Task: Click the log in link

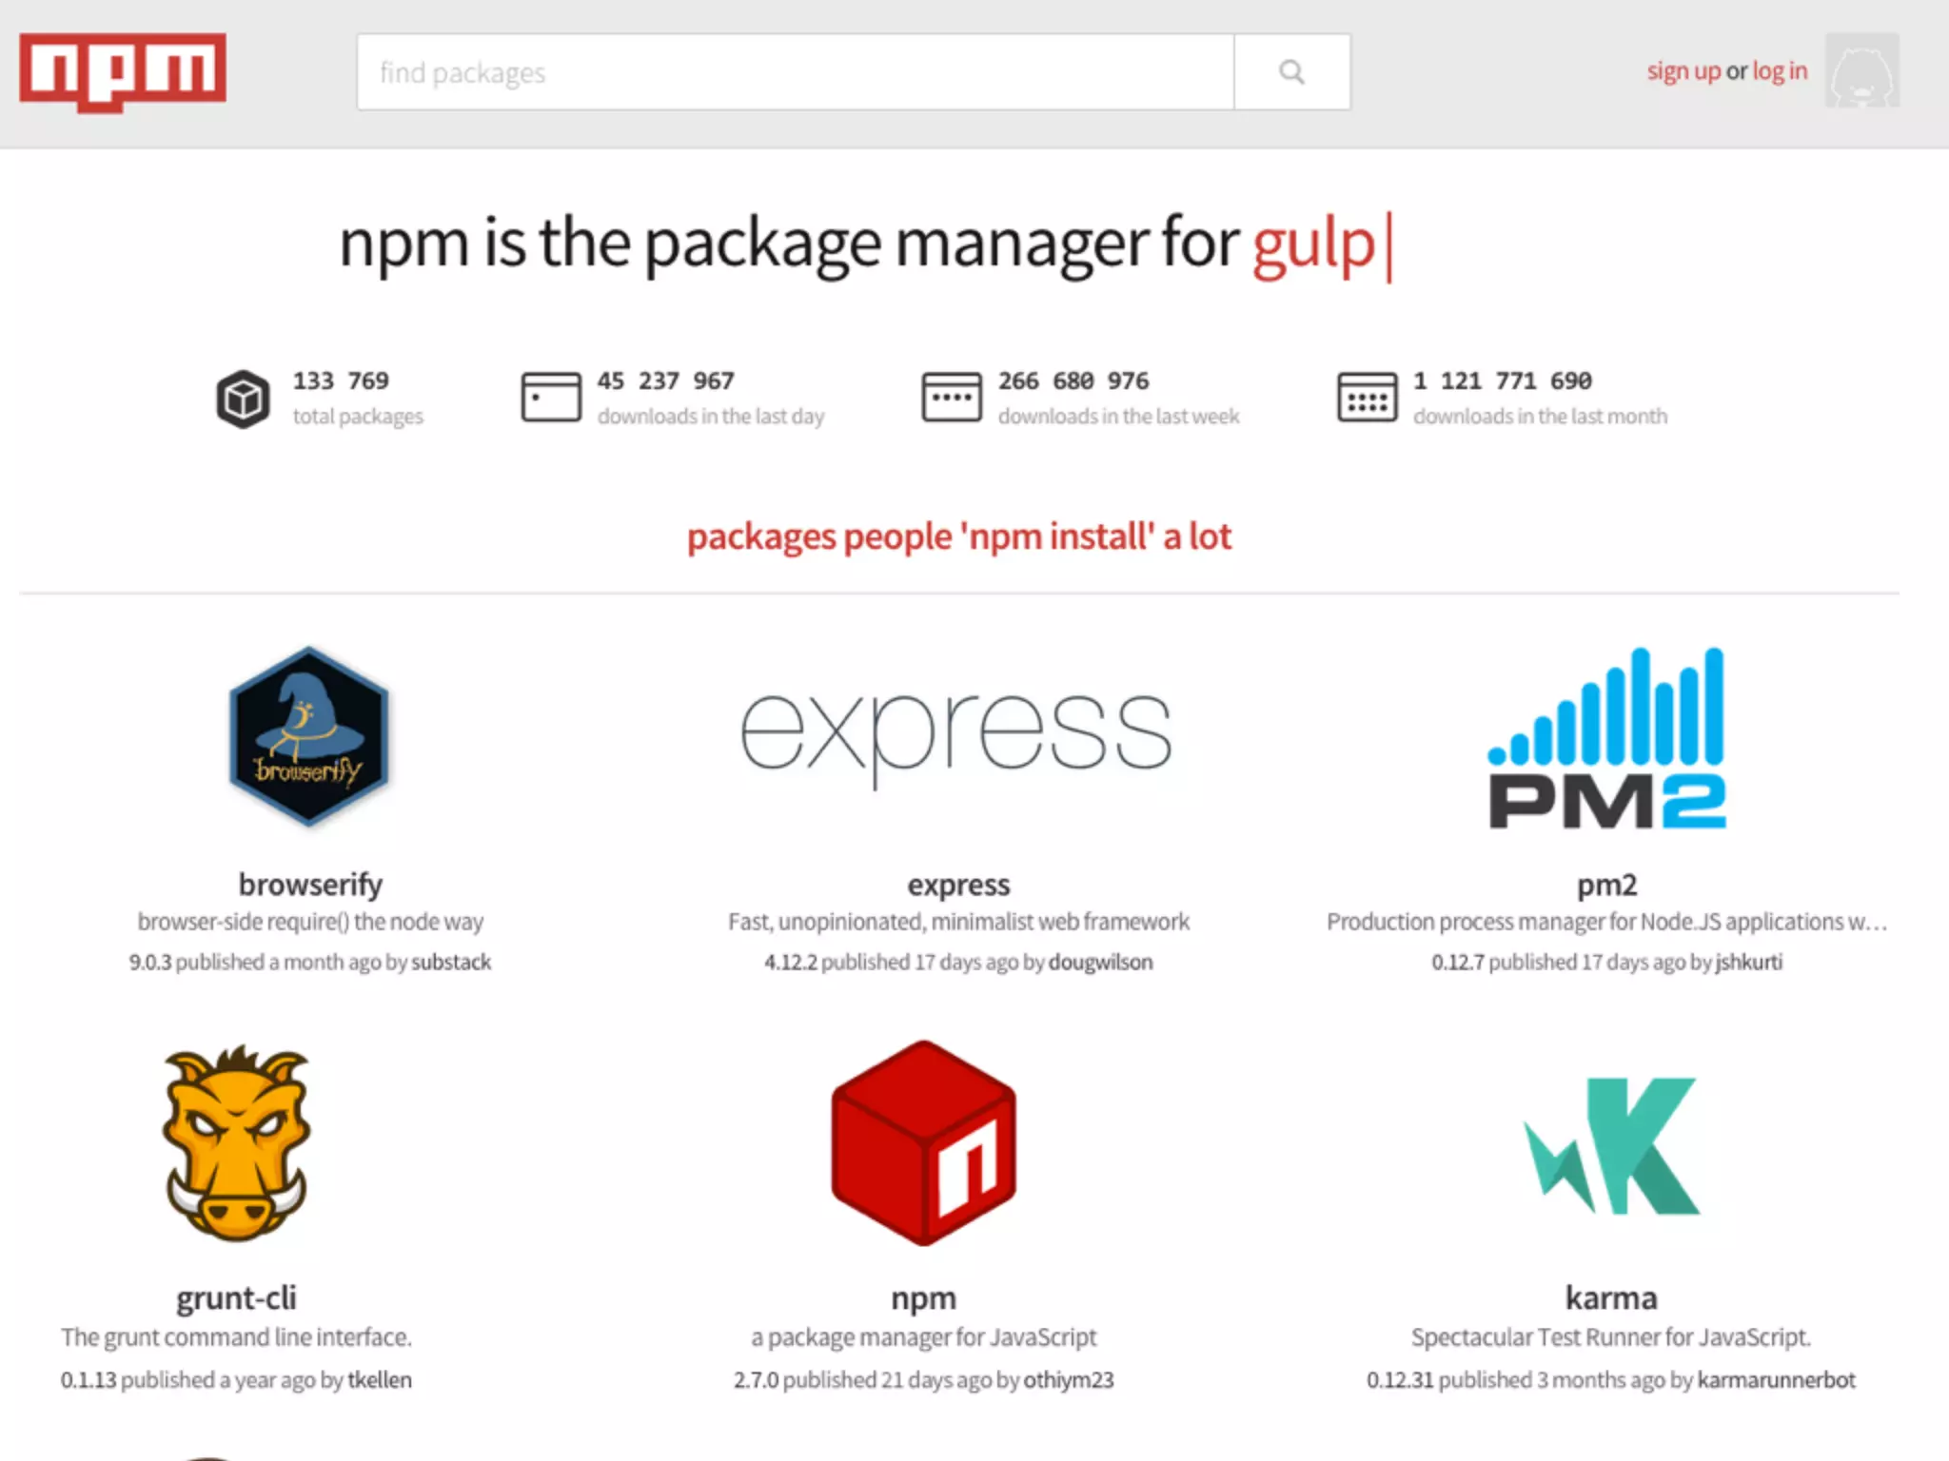Action: 1780,71
